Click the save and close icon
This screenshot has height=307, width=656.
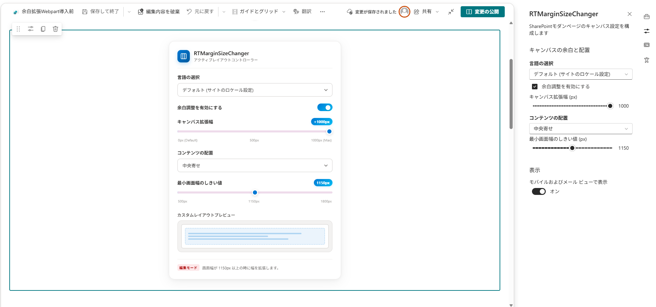85,12
